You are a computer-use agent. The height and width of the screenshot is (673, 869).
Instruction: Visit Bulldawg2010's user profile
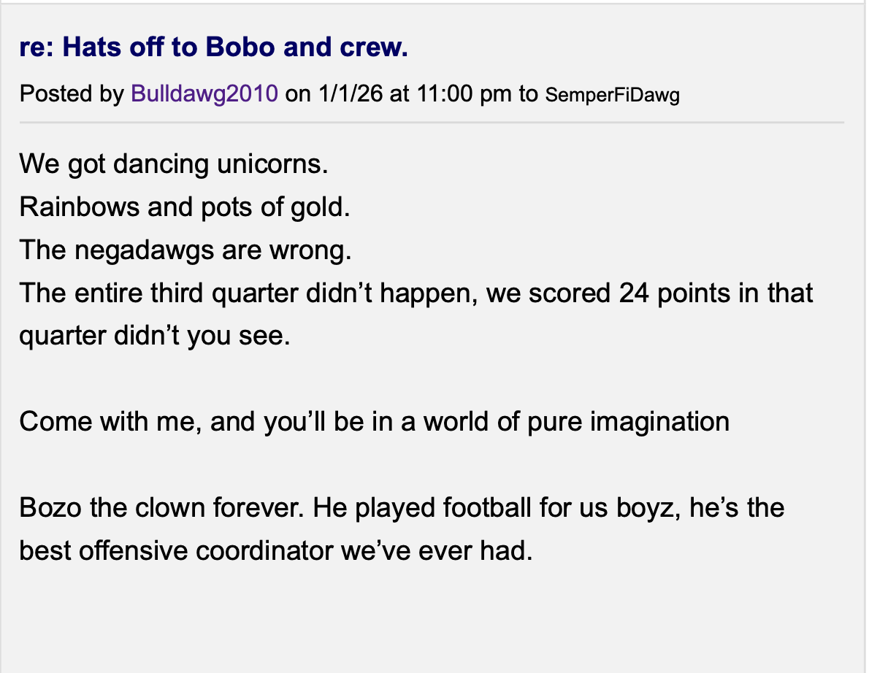point(204,93)
